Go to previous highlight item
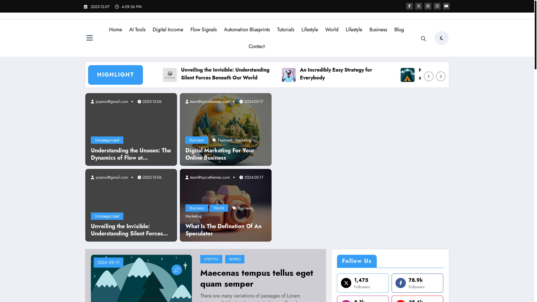 pos(428,76)
